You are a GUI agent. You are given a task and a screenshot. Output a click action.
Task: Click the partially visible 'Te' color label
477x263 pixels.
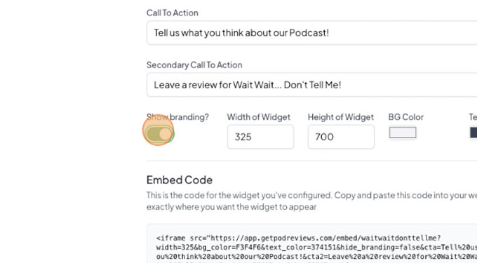[x=473, y=117]
